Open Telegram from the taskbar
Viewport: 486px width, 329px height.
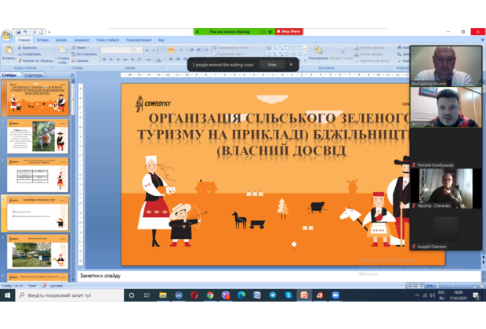273,295
